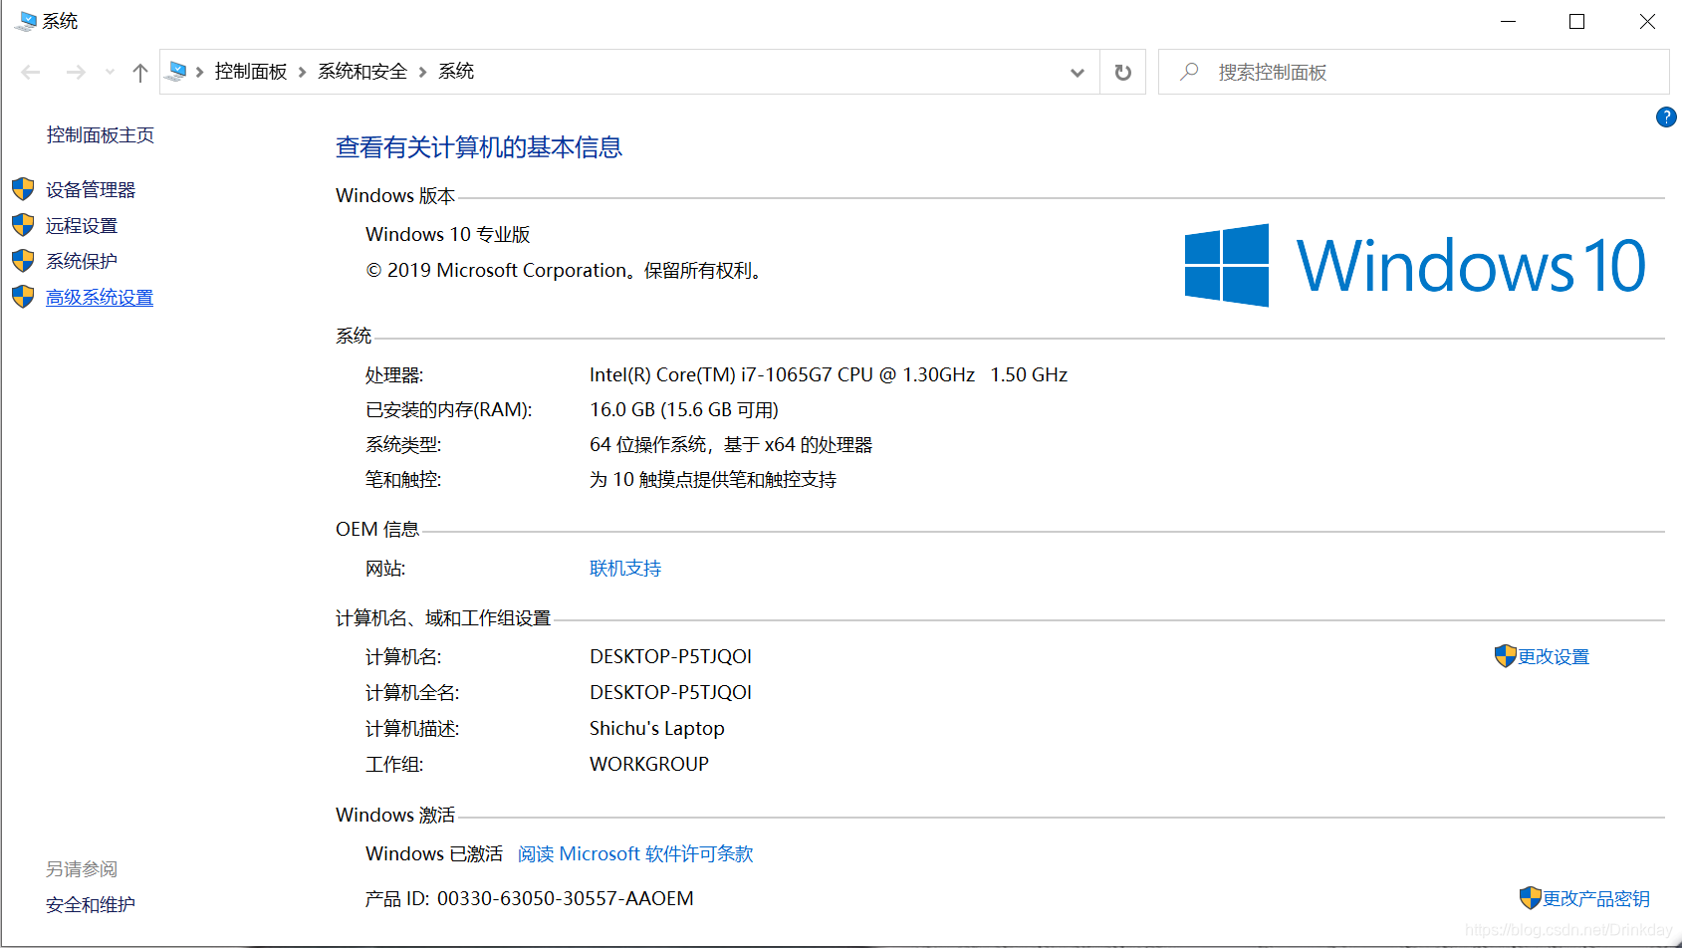Click the system window title bar icon
The width and height of the screenshot is (1682, 948).
[26, 21]
